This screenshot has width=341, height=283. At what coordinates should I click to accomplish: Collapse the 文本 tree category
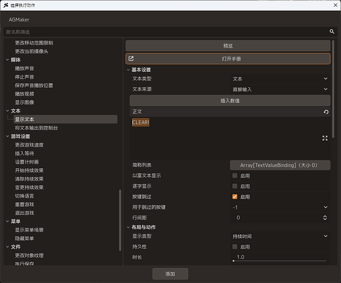[7, 111]
